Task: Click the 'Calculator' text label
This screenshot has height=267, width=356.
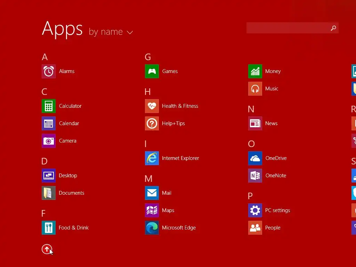Action: coord(70,106)
